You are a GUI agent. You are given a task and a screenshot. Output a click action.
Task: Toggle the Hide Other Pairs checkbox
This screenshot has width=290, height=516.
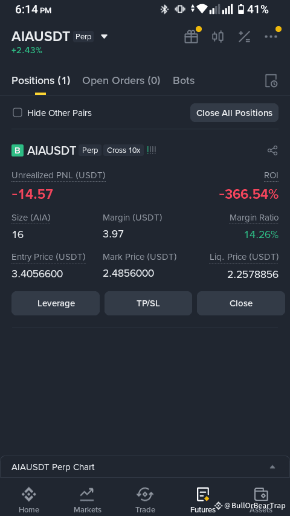pos(18,113)
